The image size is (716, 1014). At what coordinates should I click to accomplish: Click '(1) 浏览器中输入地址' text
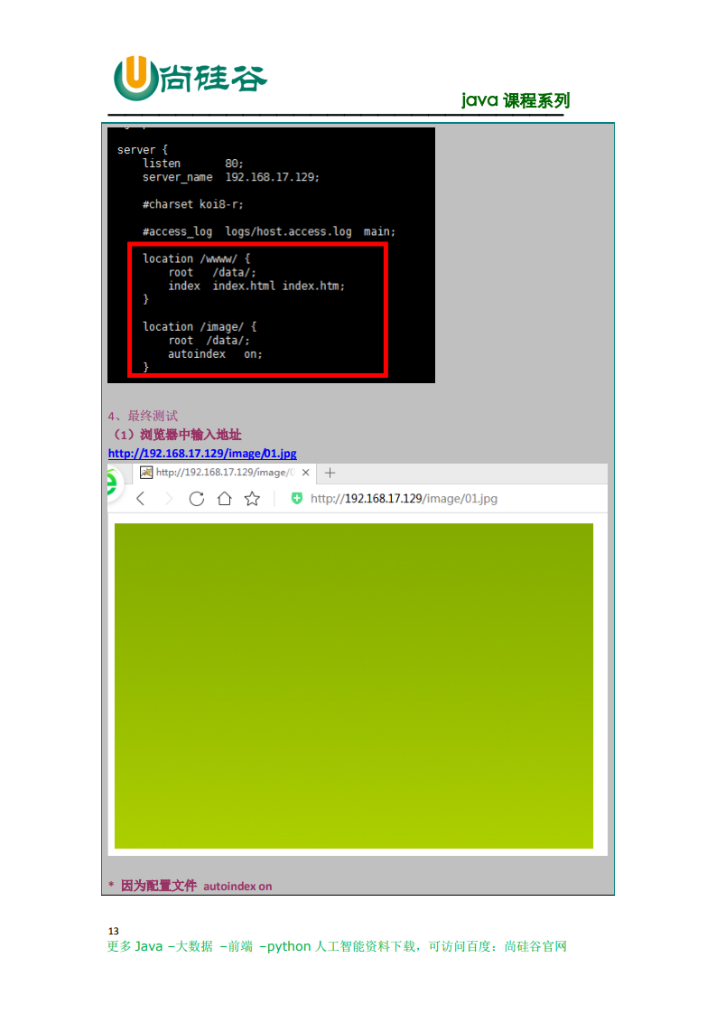pyautogui.click(x=175, y=435)
